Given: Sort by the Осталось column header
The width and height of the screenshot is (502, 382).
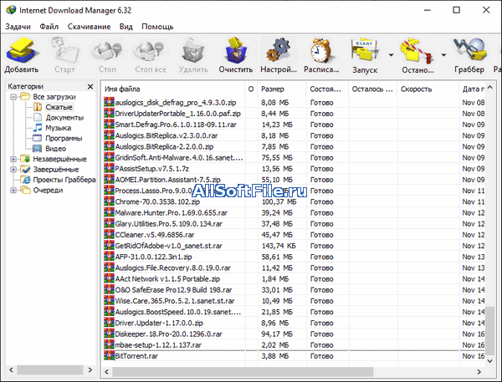Looking at the screenshot, I should coord(373,89).
